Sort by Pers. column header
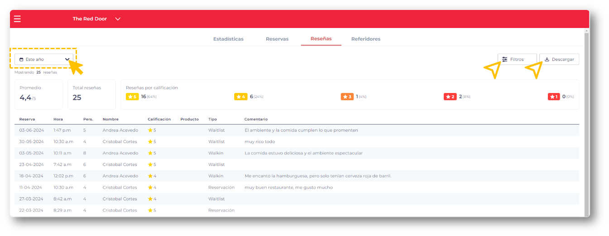Screen dimensions: 609x236 [88, 119]
